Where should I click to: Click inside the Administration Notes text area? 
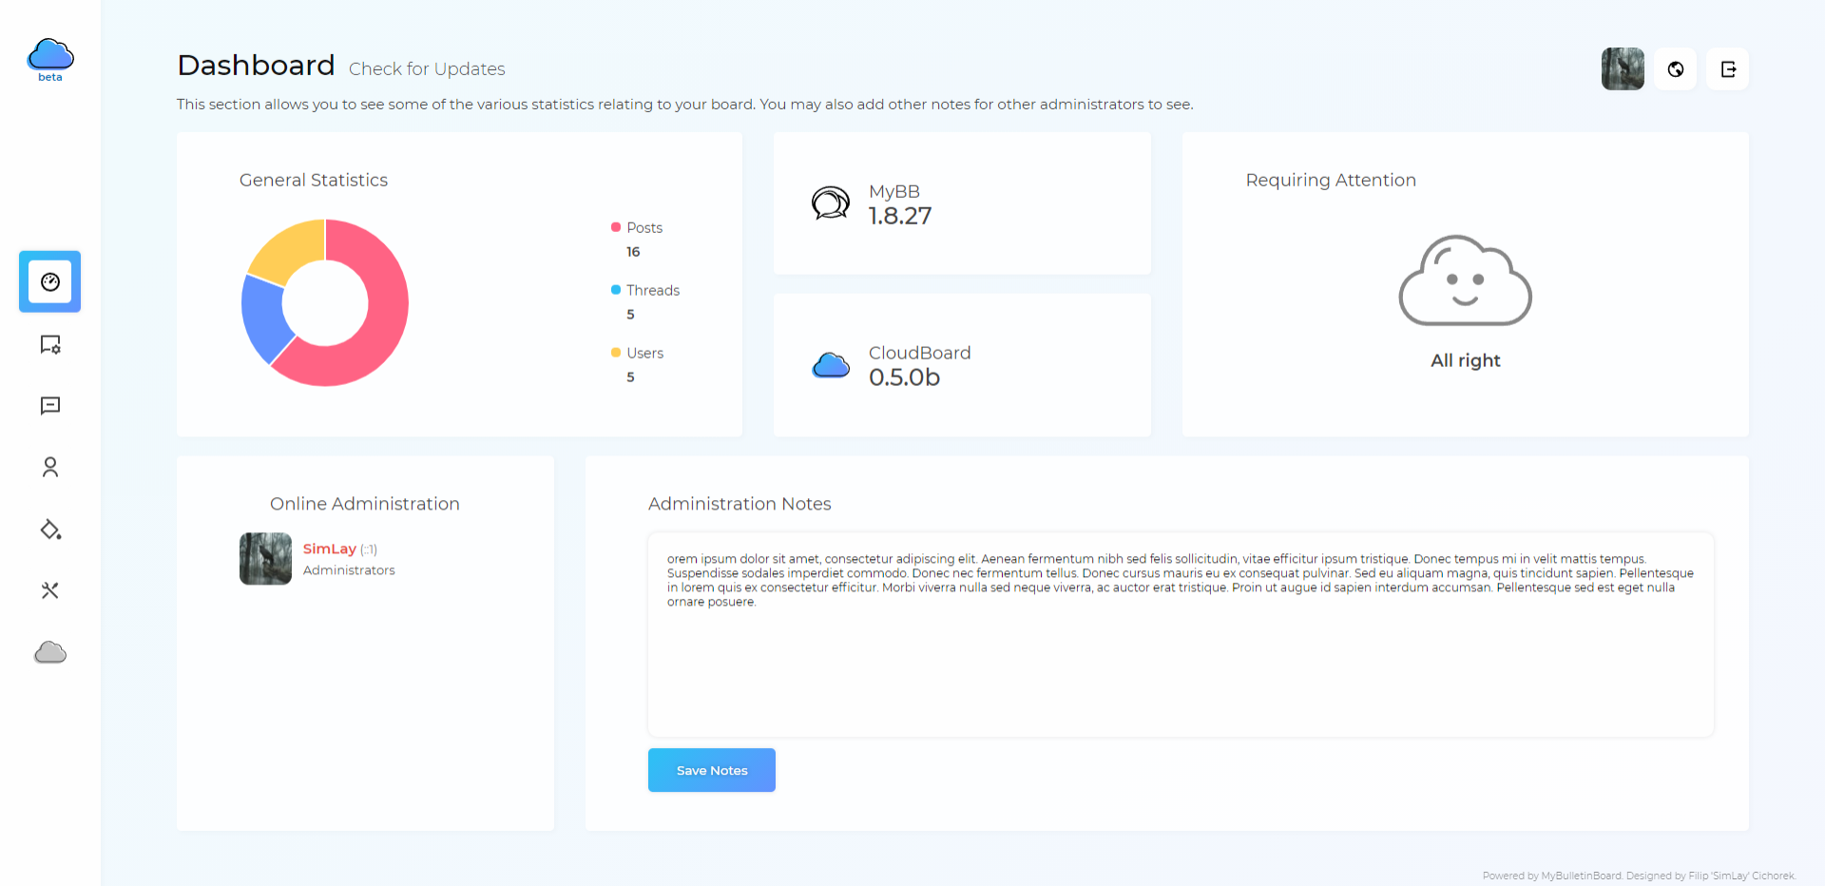point(1181,656)
